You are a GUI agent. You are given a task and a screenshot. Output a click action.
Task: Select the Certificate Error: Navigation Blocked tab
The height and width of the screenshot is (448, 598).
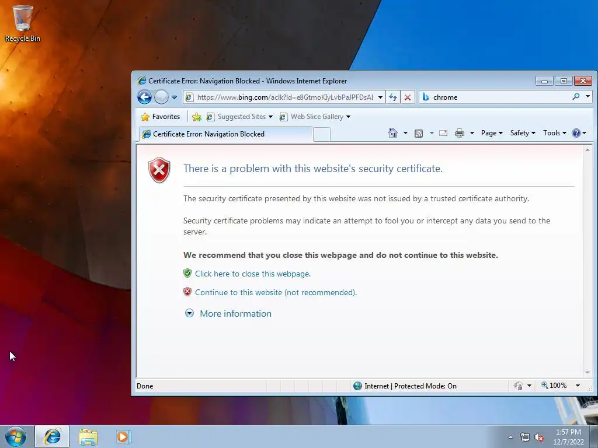coord(226,134)
